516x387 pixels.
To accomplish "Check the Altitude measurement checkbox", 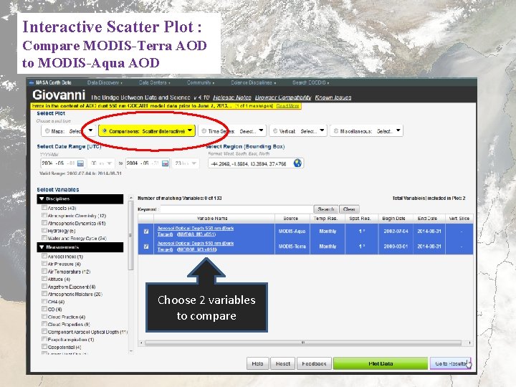I will point(44,279).
